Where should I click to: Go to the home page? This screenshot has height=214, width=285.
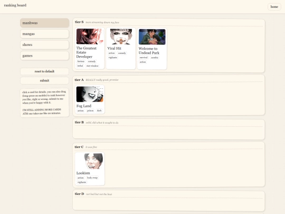pyautogui.click(x=274, y=7)
